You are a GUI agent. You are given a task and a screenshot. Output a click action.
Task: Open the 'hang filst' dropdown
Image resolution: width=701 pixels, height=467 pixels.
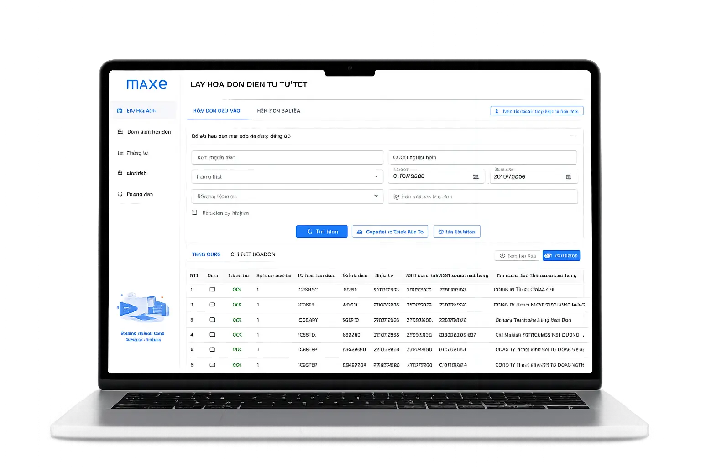(x=288, y=176)
